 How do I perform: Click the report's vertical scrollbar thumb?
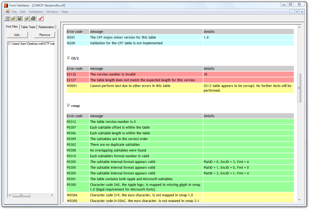[x=299, y=88]
